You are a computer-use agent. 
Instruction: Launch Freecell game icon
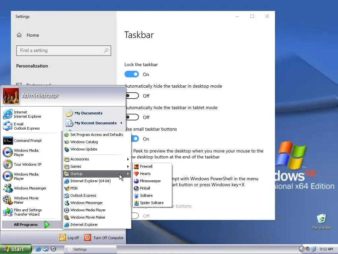coord(136,166)
